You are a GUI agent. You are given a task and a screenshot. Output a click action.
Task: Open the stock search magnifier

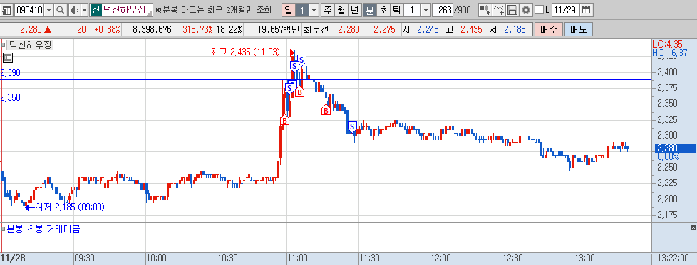pyautogui.click(x=61, y=10)
